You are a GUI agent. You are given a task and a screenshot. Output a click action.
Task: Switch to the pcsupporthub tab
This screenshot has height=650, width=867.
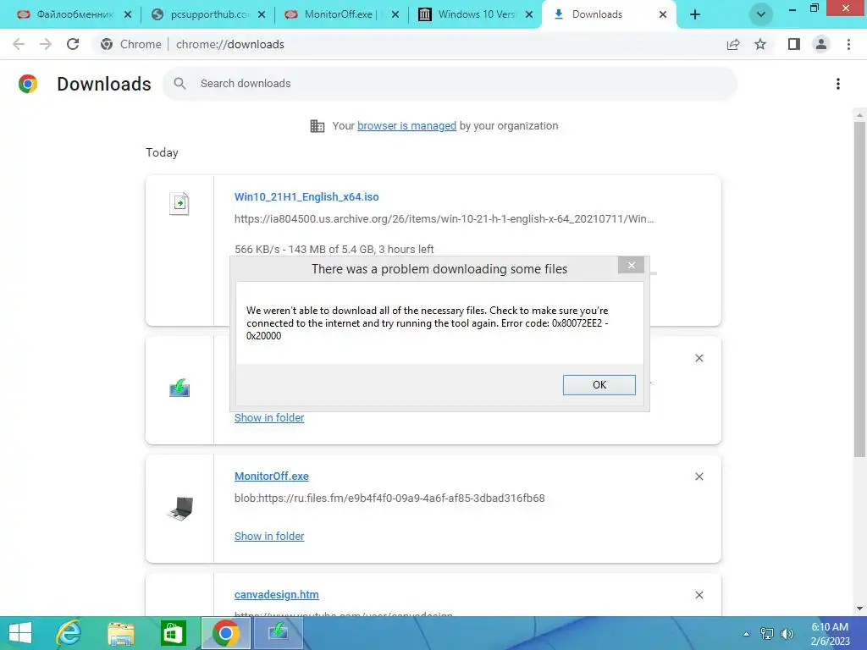[x=207, y=14]
